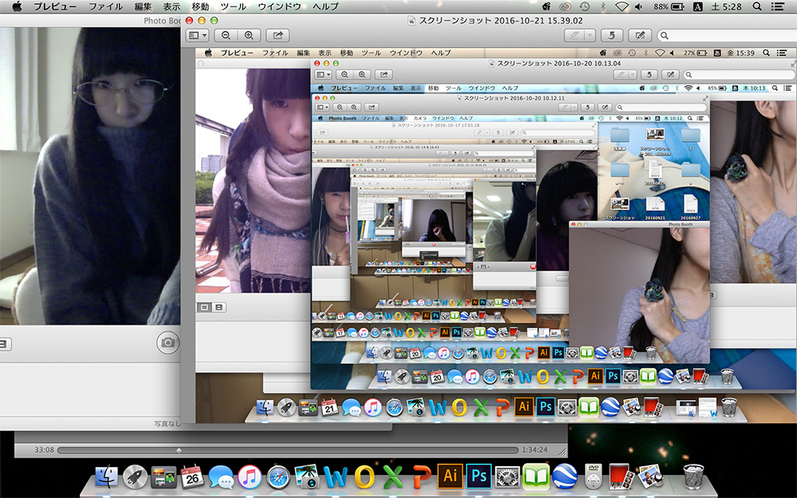Open Time Machine status in top menu bar
This screenshot has height=498, width=797.
click(584, 6)
